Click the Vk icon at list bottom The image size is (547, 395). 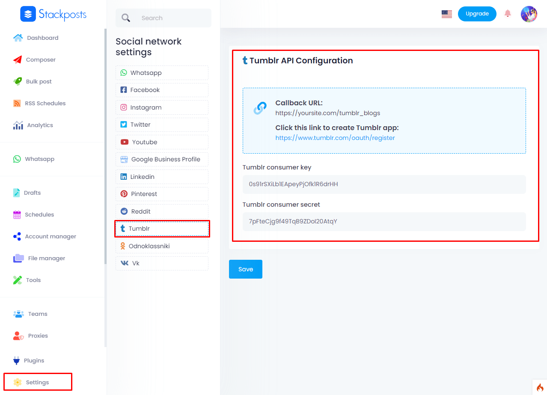coord(124,263)
